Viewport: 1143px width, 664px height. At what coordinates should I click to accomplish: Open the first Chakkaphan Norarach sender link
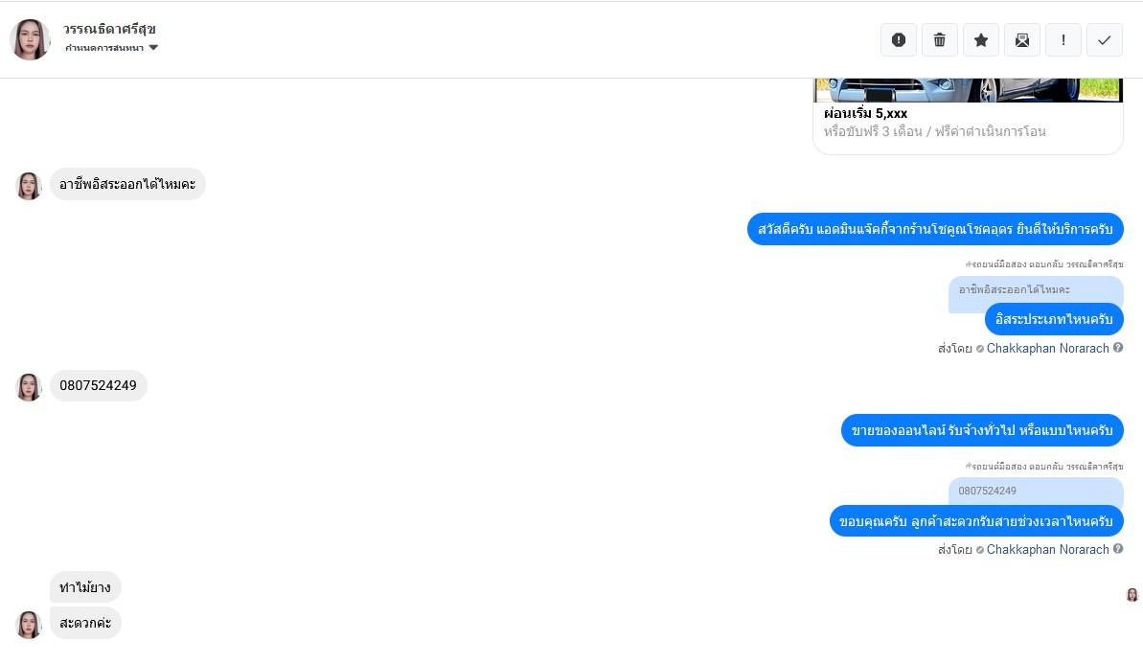pos(1047,349)
